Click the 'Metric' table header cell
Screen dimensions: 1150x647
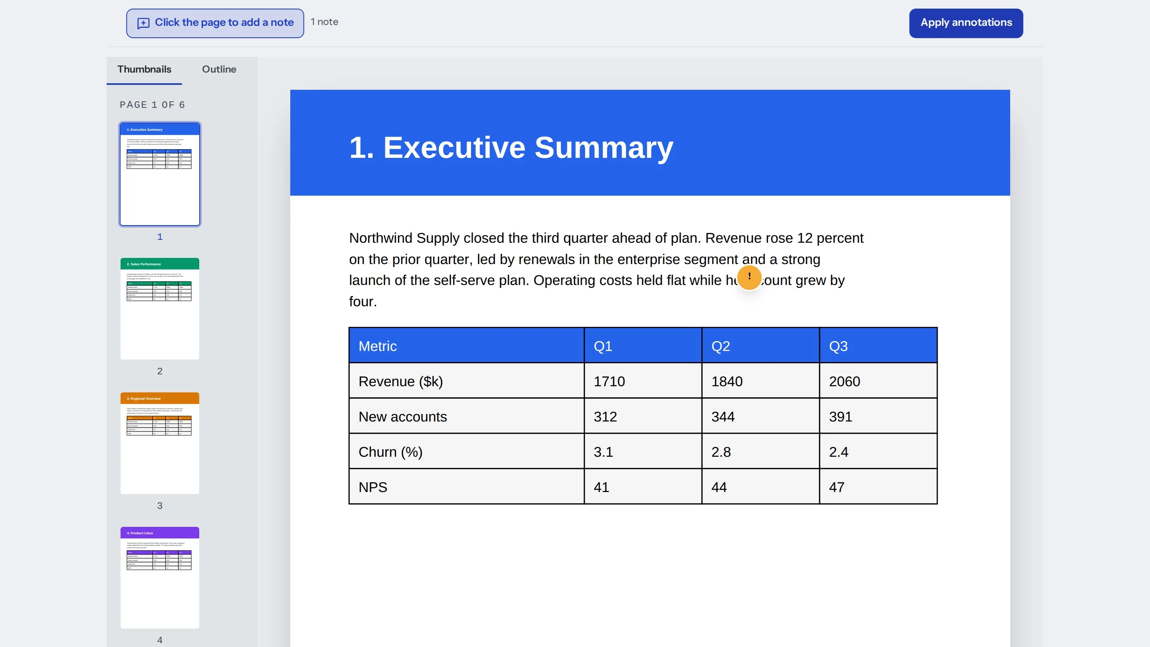coord(467,346)
